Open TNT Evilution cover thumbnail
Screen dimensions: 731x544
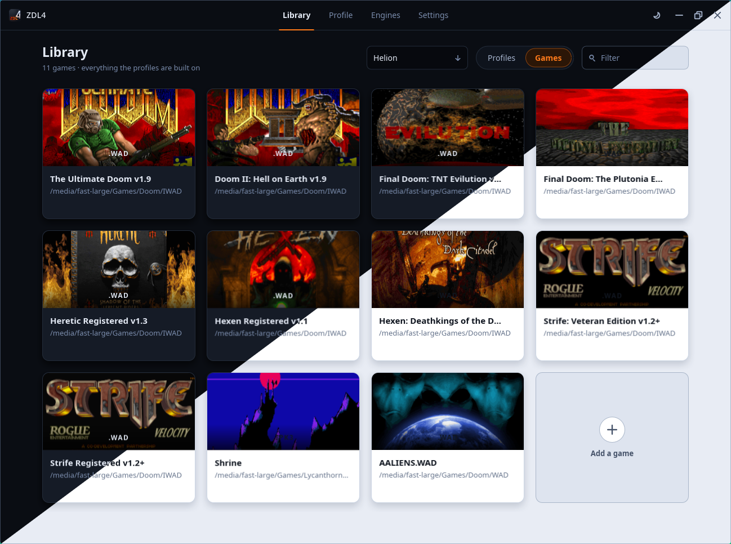448,127
